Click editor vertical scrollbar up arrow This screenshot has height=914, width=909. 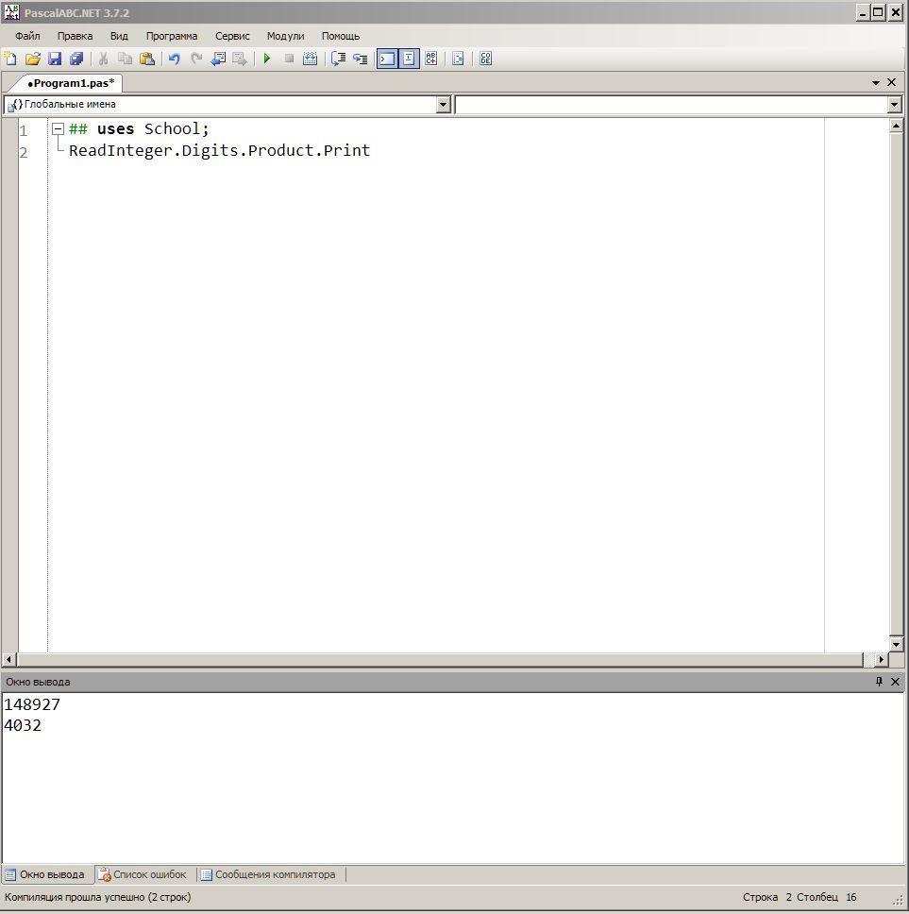tap(896, 126)
